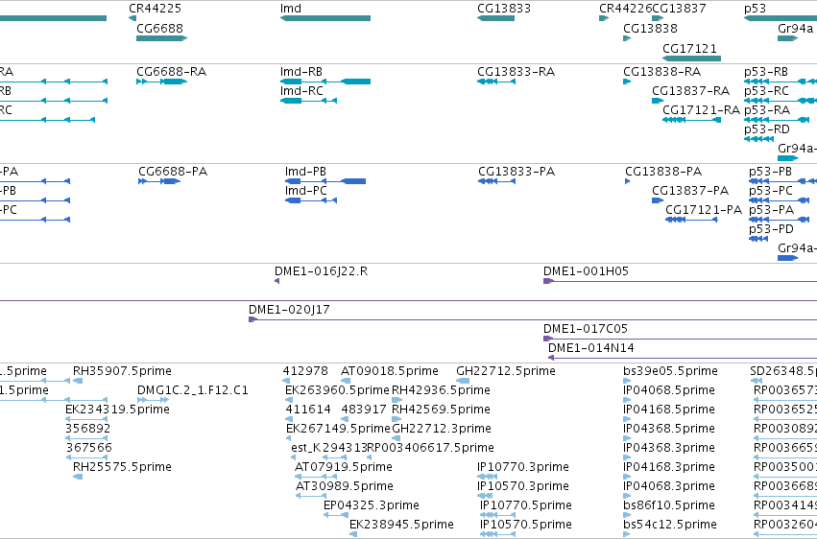Open the p53-RB transcript
Viewport: 817px width, 539px height.
coord(780,82)
